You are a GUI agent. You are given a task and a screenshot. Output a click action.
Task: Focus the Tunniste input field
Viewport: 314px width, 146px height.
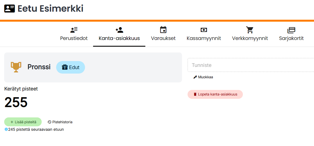point(250,65)
